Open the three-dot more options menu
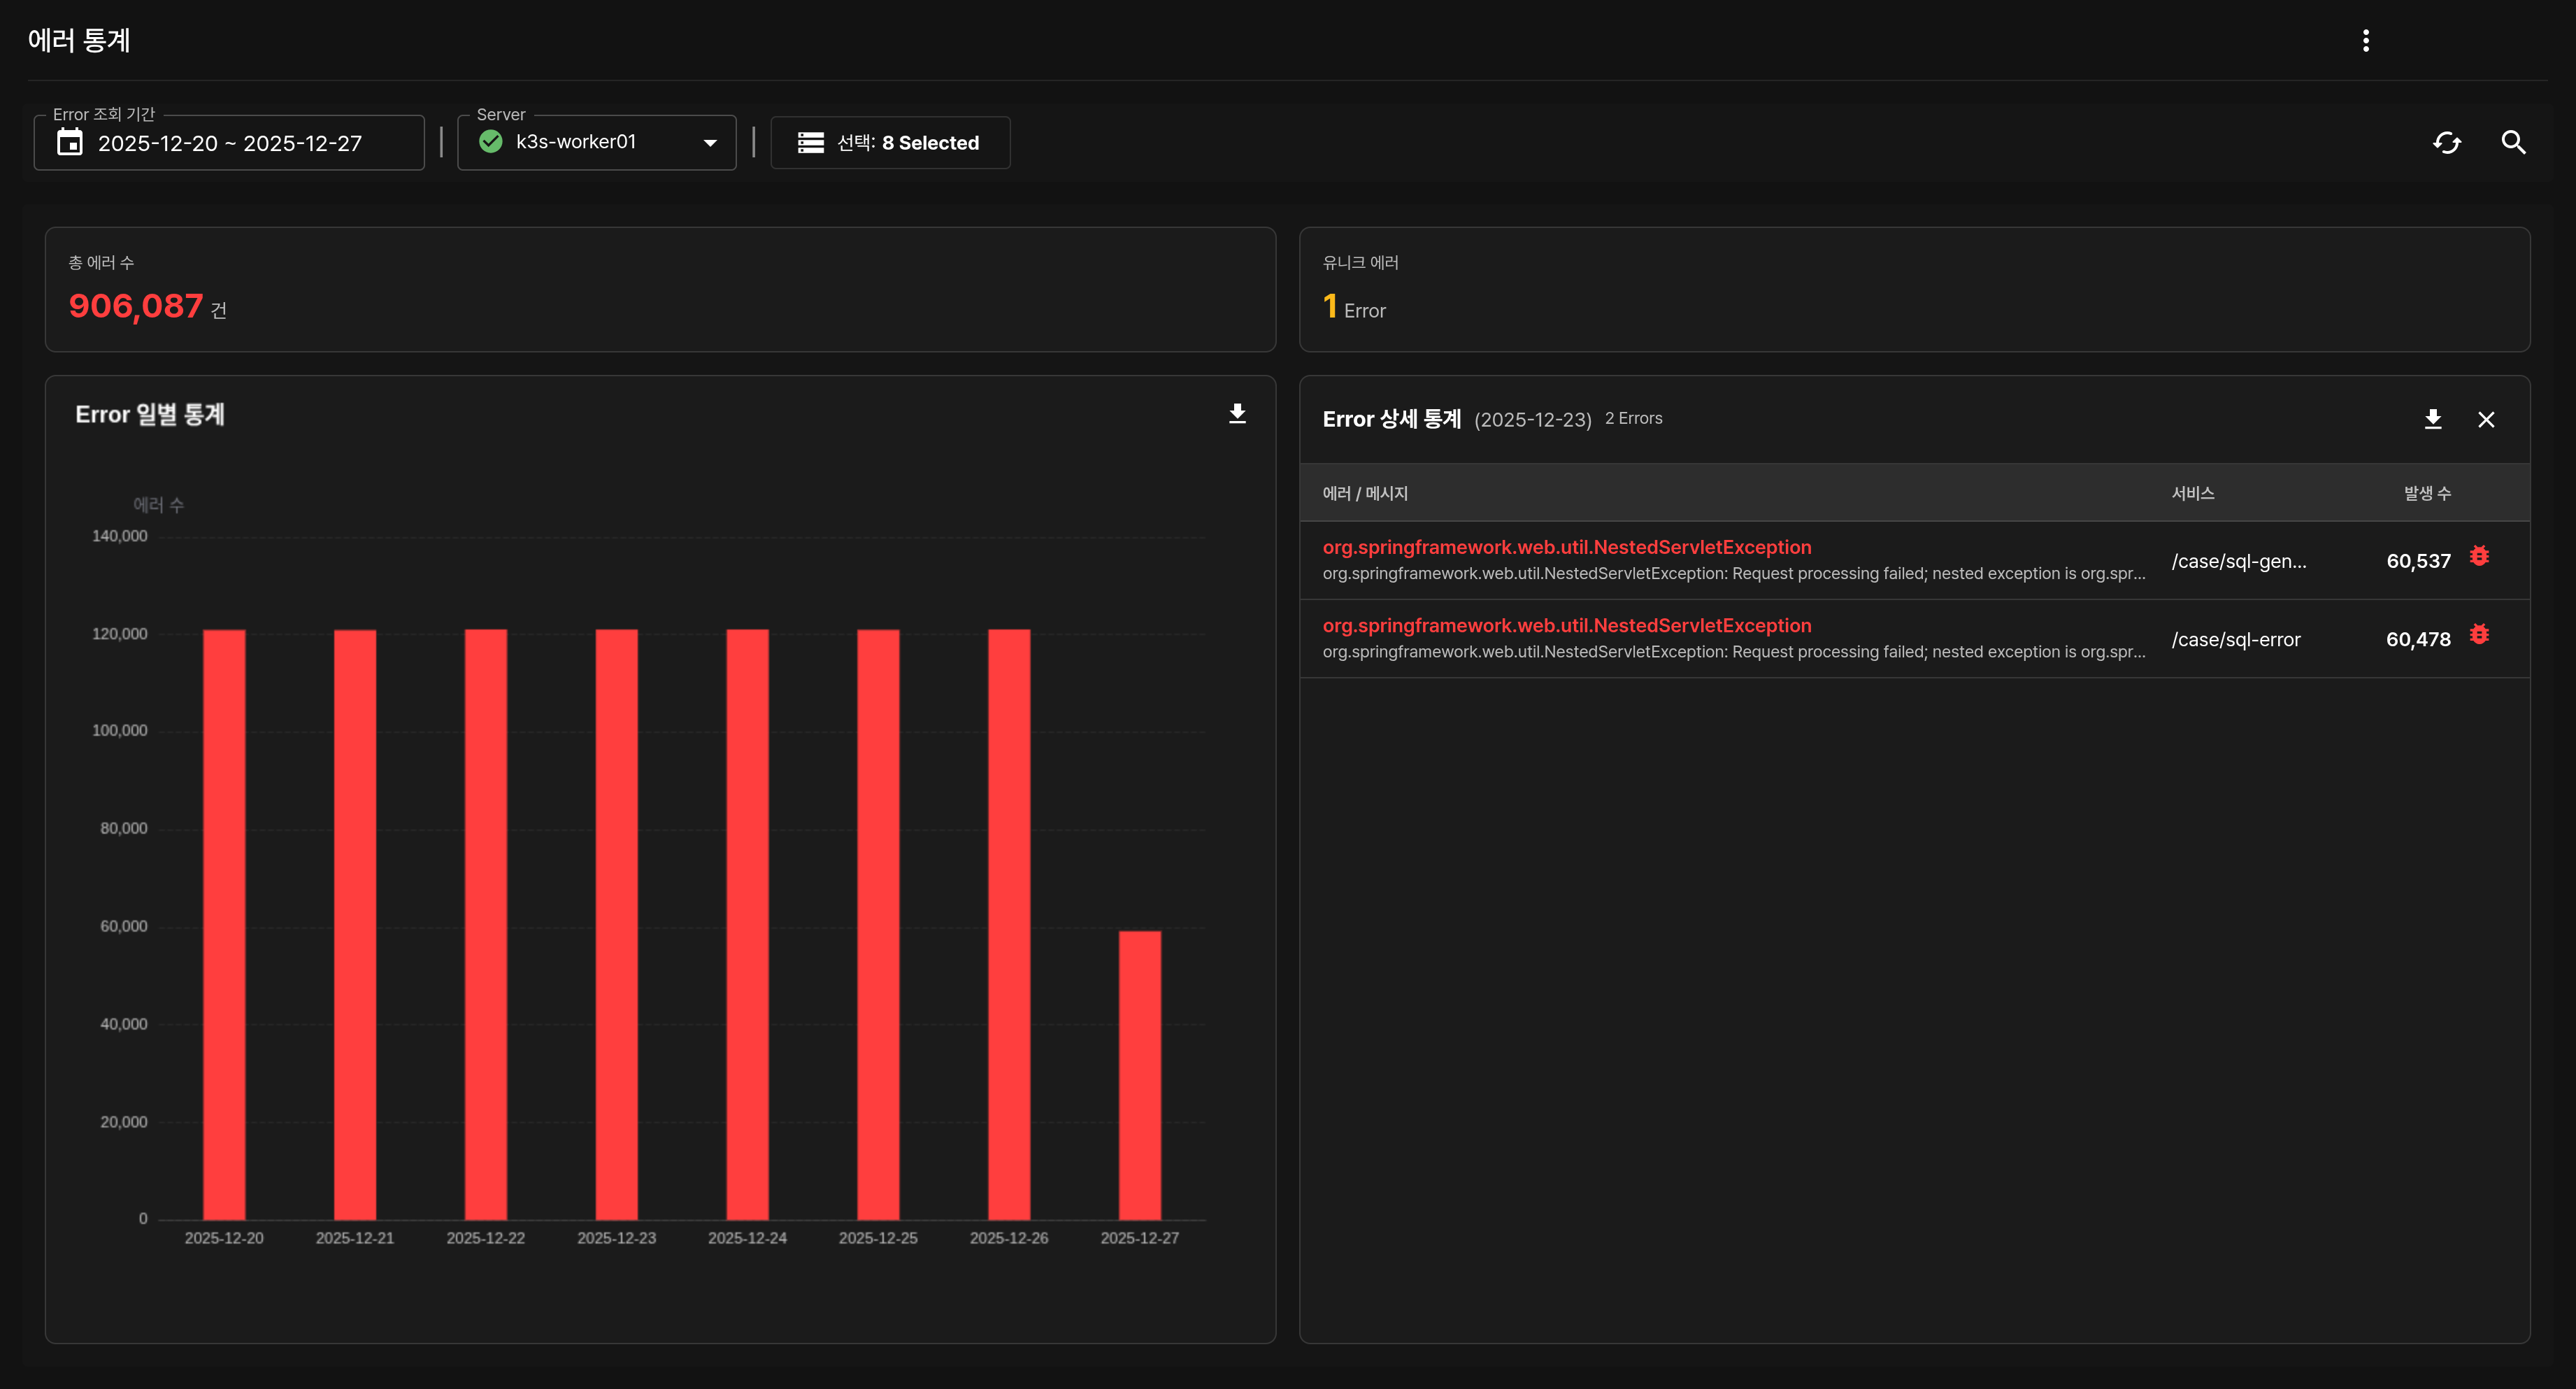The height and width of the screenshot is (1389, 2576). click(2365, 40)
